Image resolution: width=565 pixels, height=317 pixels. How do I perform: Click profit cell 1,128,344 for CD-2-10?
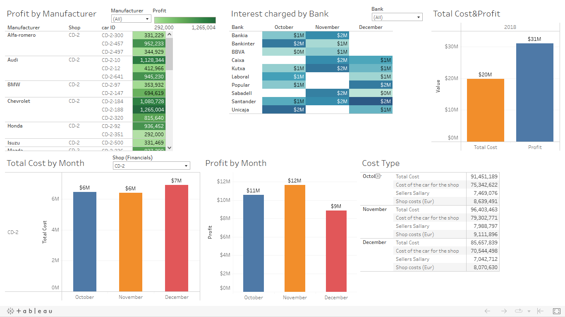(x=149, y=60)
